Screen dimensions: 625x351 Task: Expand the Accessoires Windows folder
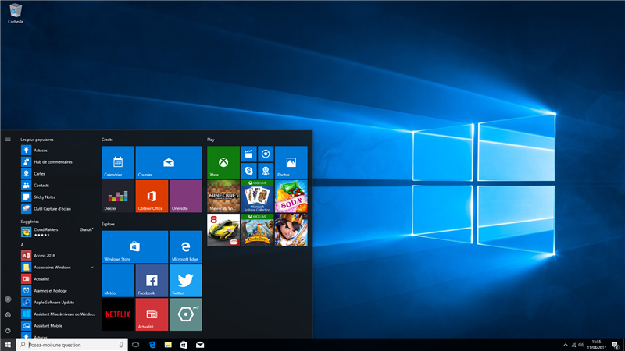point(58,267)
